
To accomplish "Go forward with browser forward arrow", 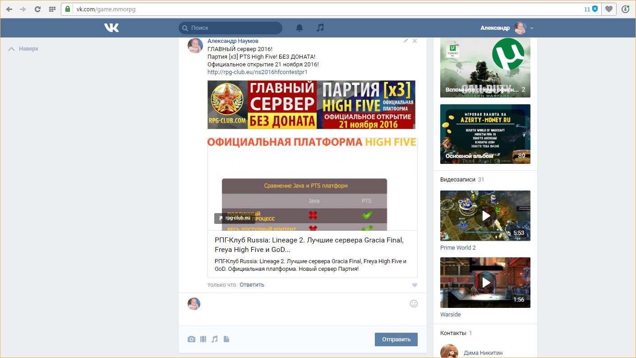I will click(23, 9).
